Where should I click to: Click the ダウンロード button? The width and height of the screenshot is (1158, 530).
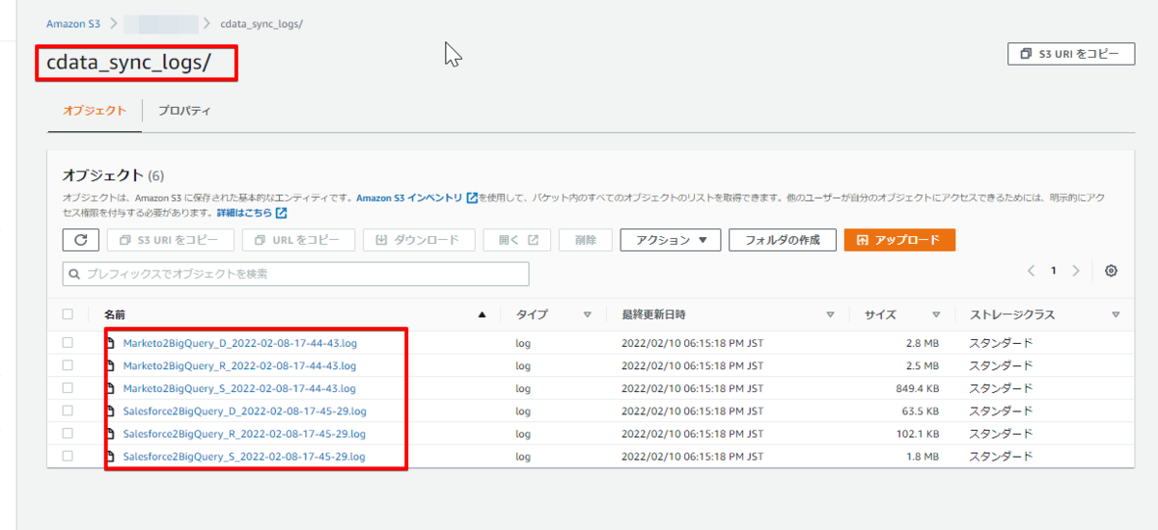pyautogui.click(x=417, y=240)
